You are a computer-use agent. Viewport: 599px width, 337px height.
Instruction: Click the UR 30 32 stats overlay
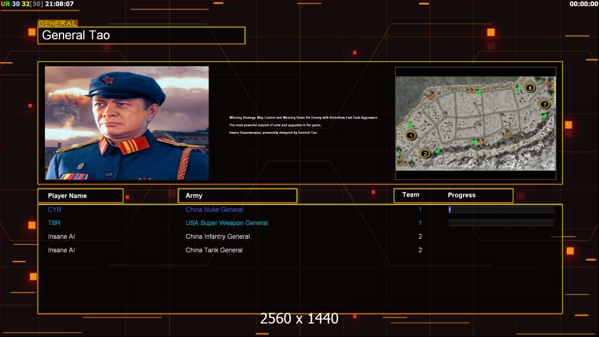(x=22, y=4)
